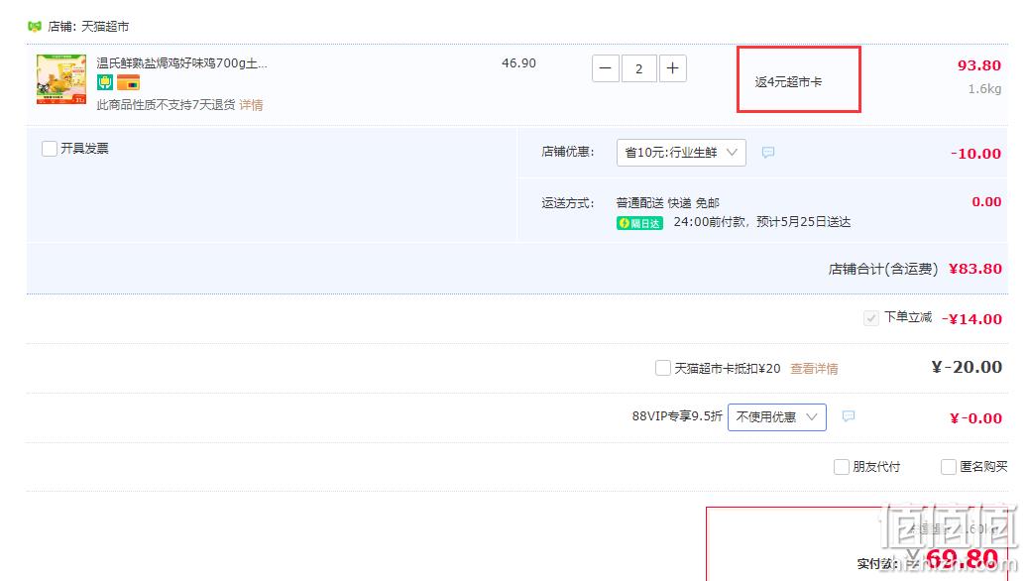Click the Tmall supermarket shop logo icon
This screenshot has height=581, width=1027.
pos(35,26)
